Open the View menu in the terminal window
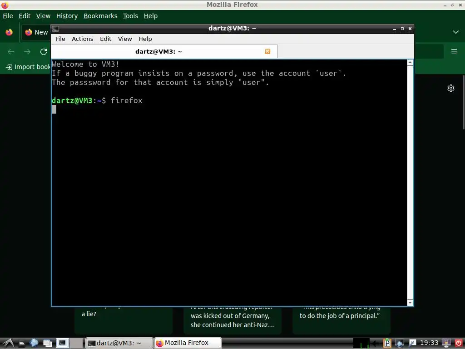Viewport: 465px width, 349px height. pos(125,39)
